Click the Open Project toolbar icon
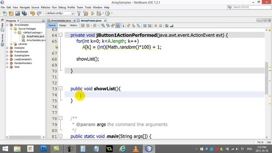Viewport: 272px width, 153px height. [x=17, y=13]
